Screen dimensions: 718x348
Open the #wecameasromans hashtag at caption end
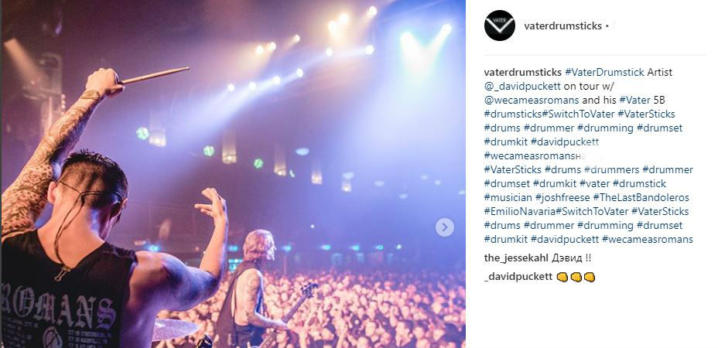pyautogui.click(x=648, y=240)
